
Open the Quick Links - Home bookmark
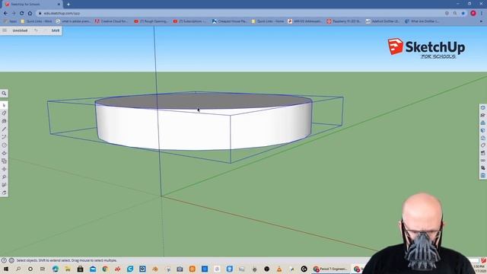(268, 21)
